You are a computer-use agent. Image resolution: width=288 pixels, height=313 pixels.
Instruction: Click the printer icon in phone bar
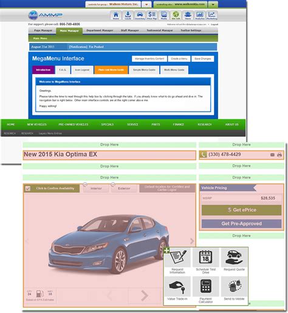click(x=279, y=155)
